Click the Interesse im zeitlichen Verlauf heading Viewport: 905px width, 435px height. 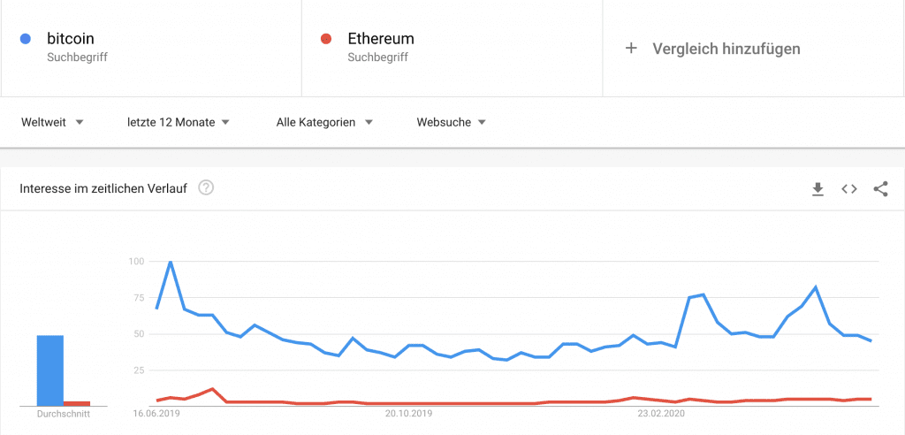point(103,187)
